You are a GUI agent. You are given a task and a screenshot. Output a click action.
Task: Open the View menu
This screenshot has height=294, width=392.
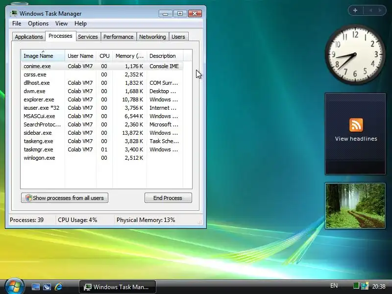tap(61, 24)
